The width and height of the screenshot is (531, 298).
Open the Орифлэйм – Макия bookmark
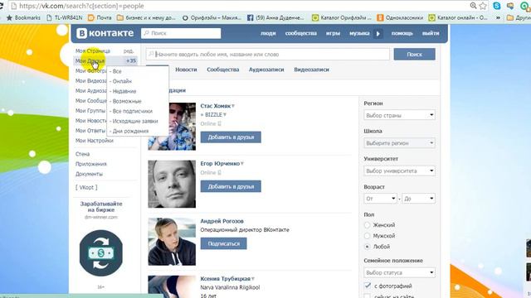(x=212, y=17)
